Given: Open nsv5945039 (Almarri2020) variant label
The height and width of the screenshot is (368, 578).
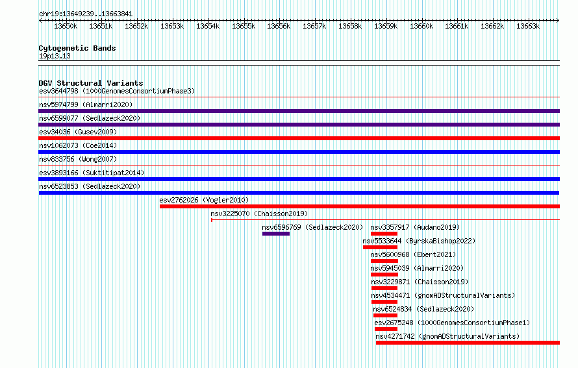Looking at the screenshot, I should [417, 268].
